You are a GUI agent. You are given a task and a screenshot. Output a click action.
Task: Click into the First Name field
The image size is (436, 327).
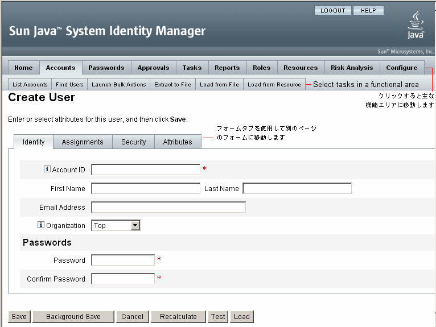click(146, 188)
